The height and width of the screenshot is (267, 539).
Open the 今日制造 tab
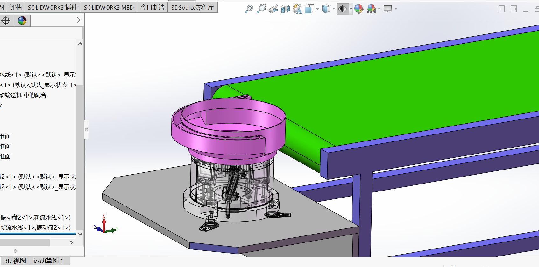(x=152, y=7)
